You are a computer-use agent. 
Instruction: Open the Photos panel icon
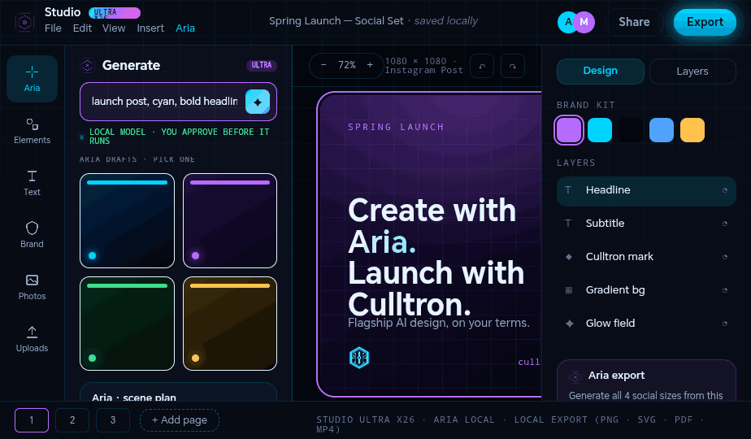pos(32,280)
